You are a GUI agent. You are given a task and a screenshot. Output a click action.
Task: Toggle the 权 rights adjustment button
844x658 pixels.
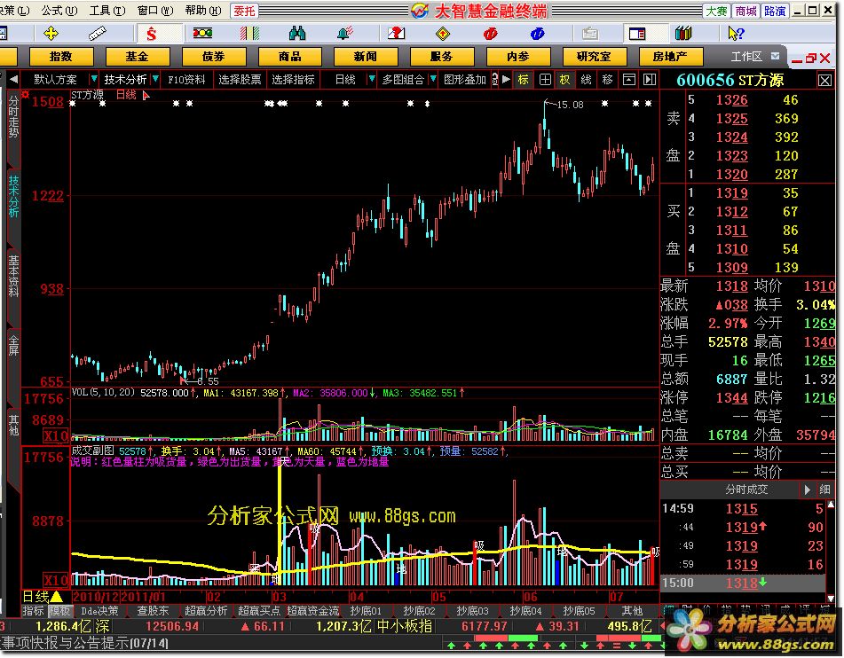click(564, 80)
